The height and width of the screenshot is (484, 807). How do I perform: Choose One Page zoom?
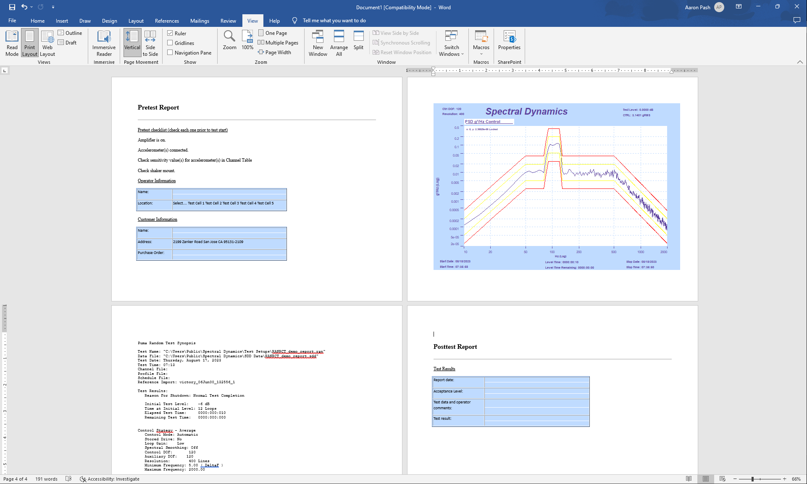pos(273,33)
